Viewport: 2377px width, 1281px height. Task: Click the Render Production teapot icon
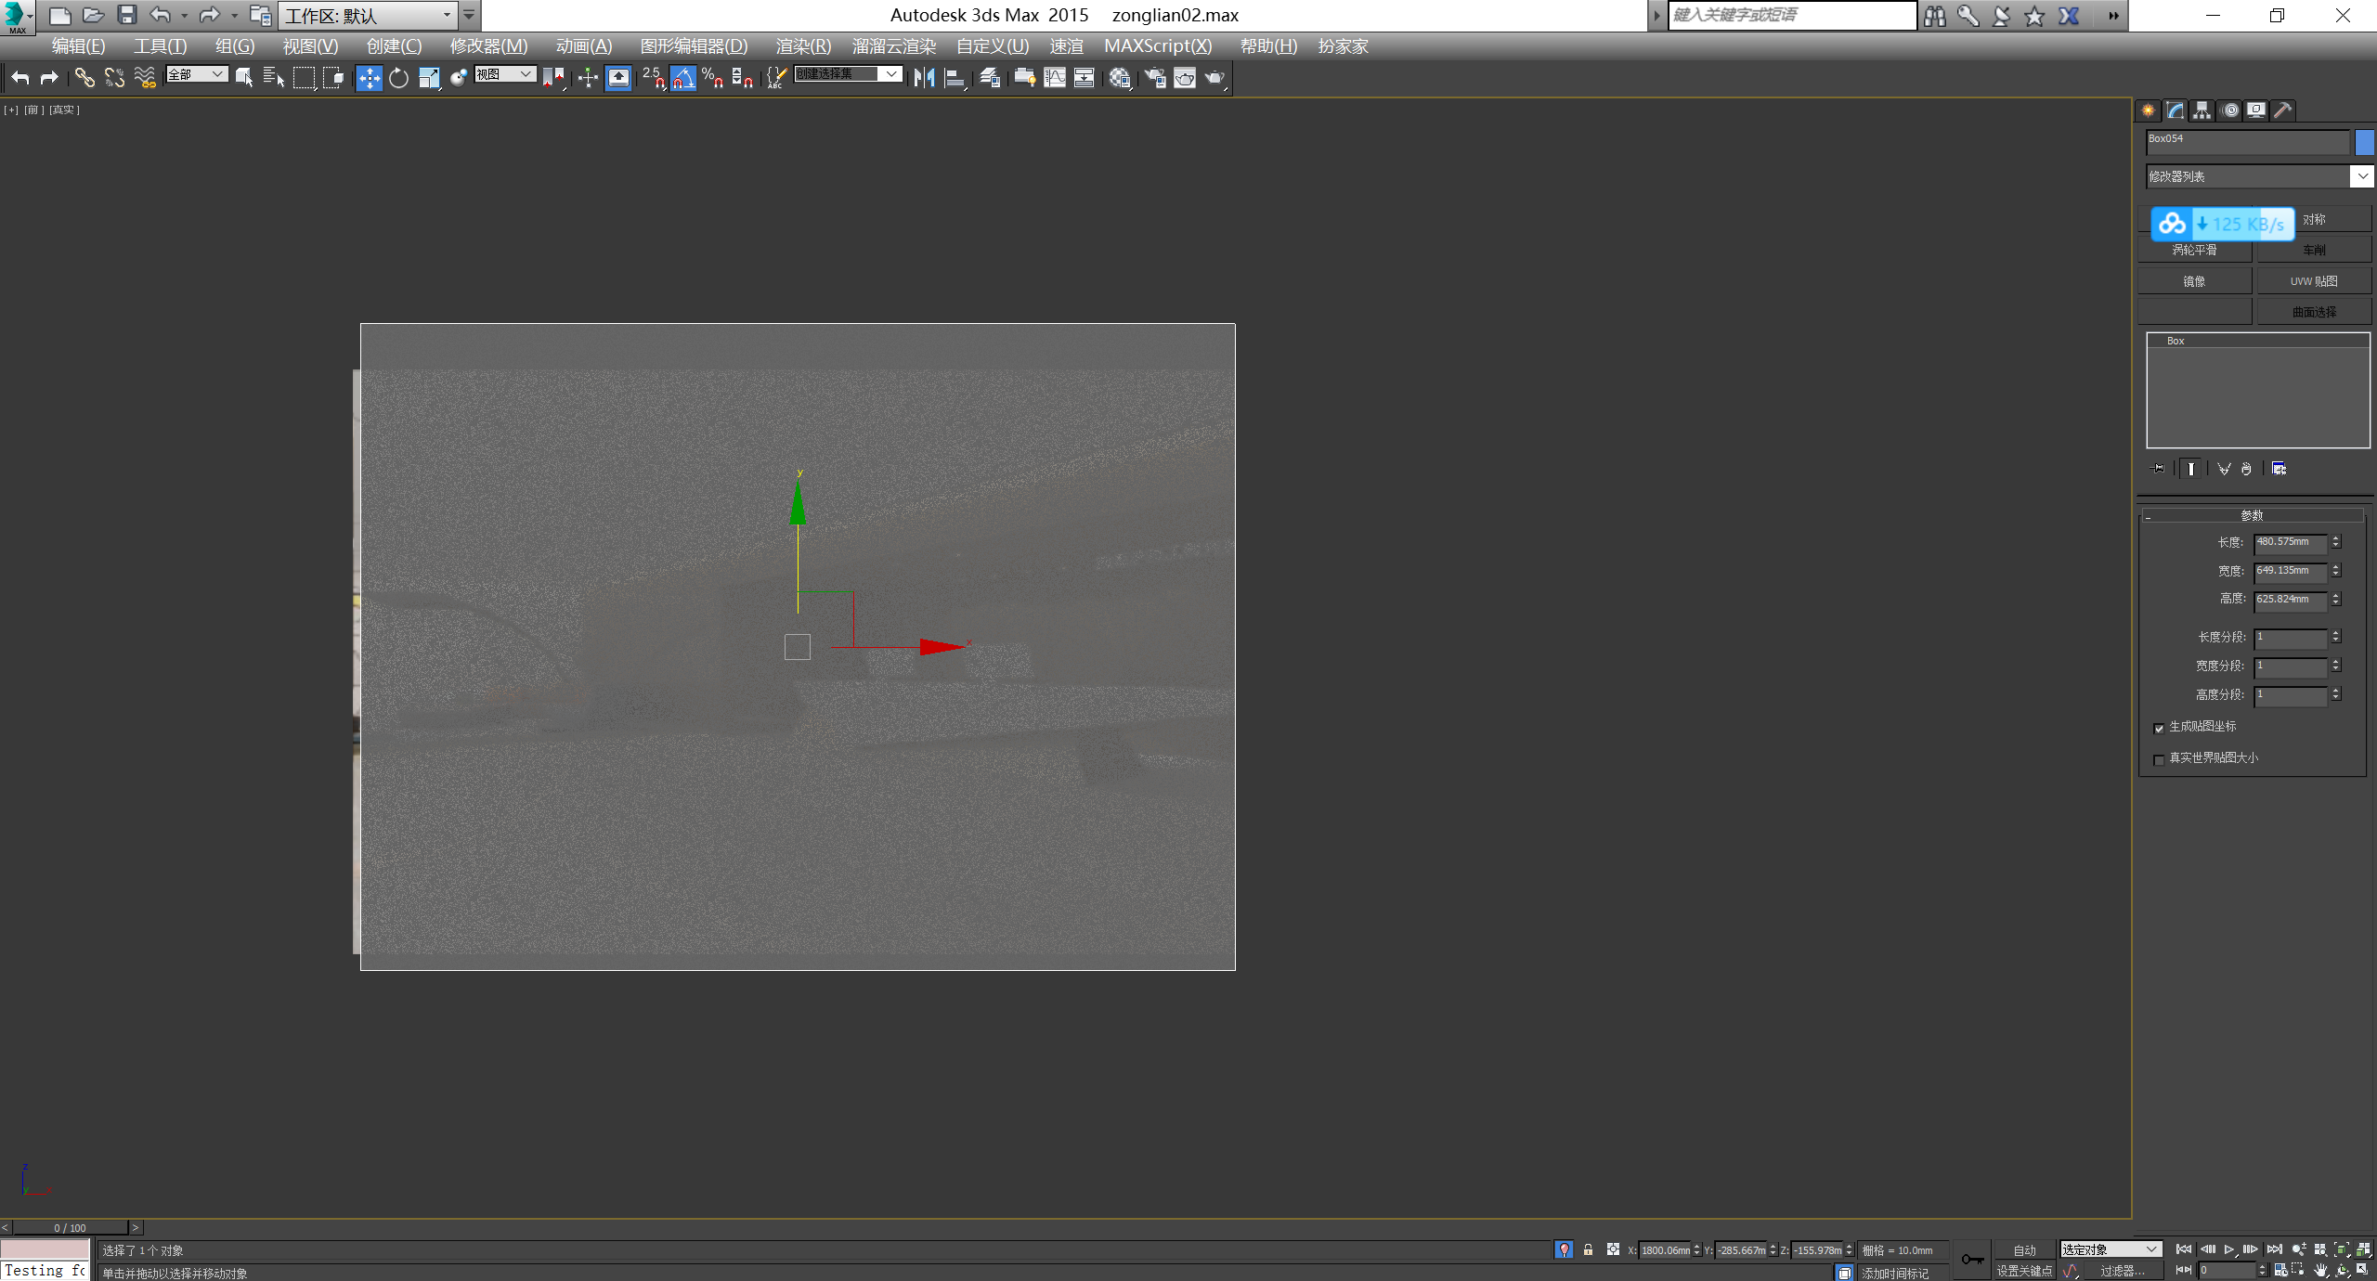1214,78
